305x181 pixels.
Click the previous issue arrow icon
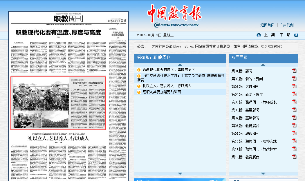[x=259, y=35]
